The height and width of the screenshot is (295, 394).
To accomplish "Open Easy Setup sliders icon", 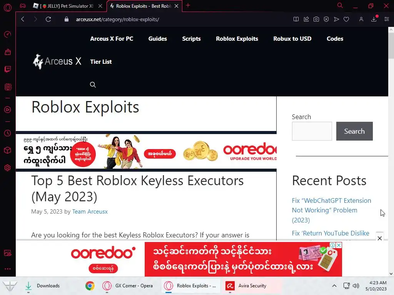I will coord(386,19).
